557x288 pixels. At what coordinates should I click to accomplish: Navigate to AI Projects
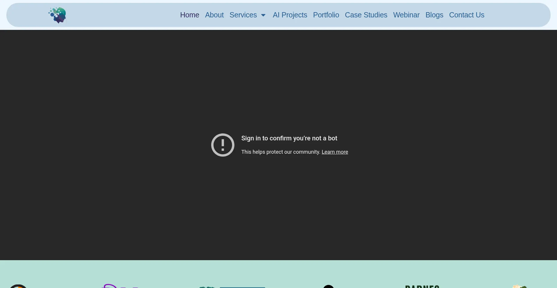(x=290, y=15)
